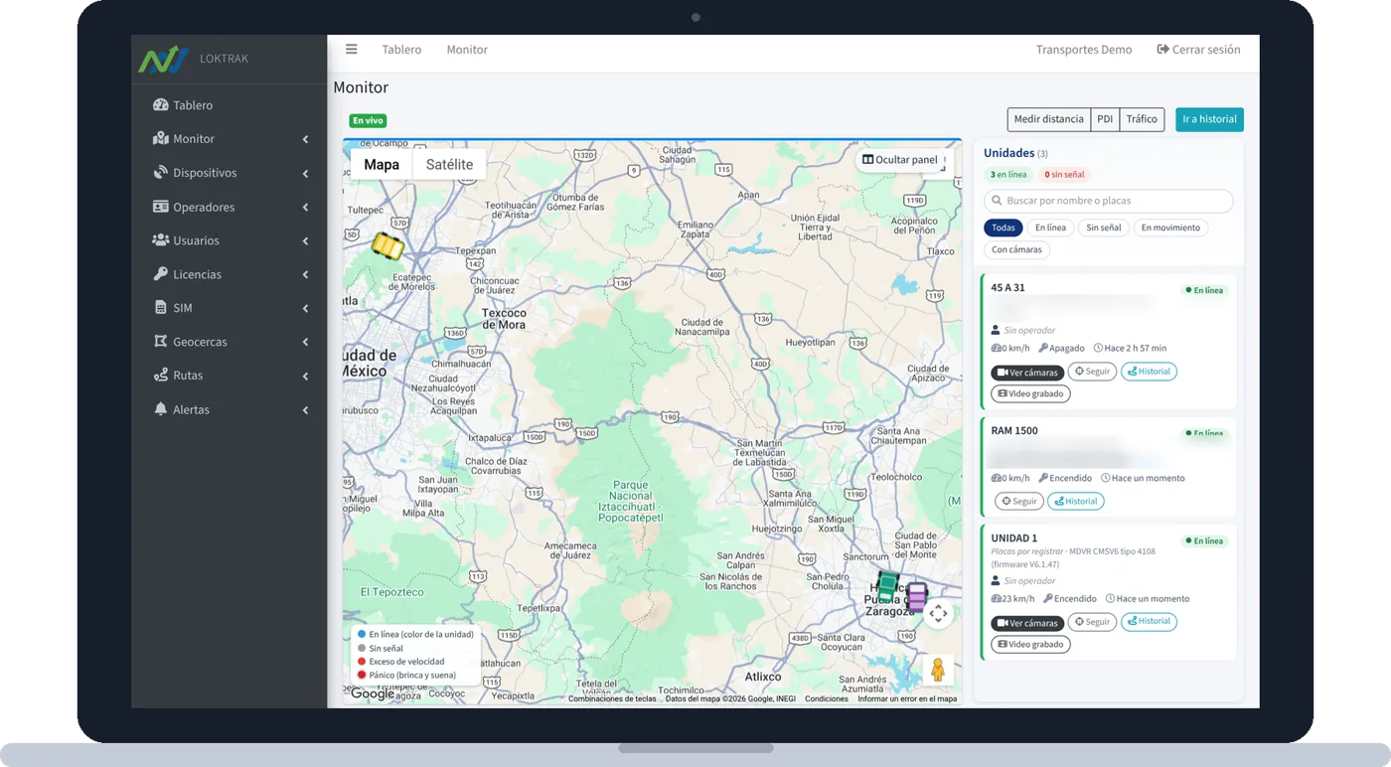
Task: Toggle the Tráfico layer button
Action: 1142,119
